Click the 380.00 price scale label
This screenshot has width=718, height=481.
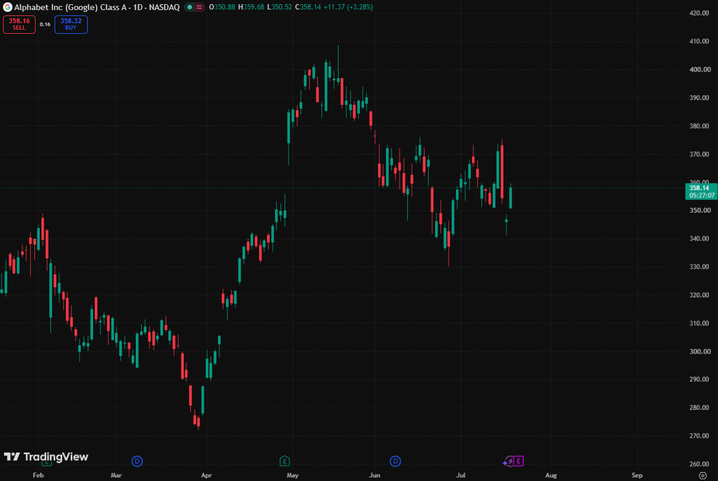click(x=700, y=126)
